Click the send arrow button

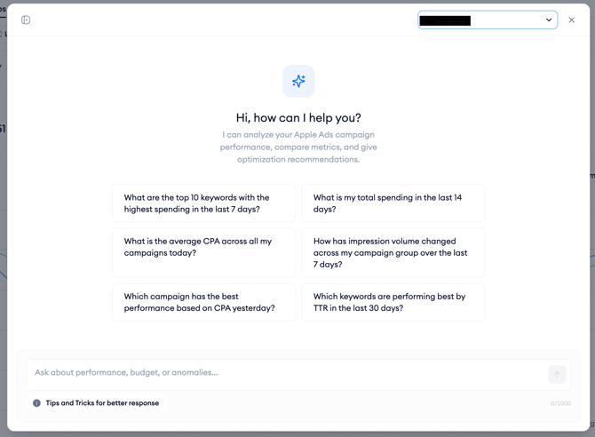[557, 375]
